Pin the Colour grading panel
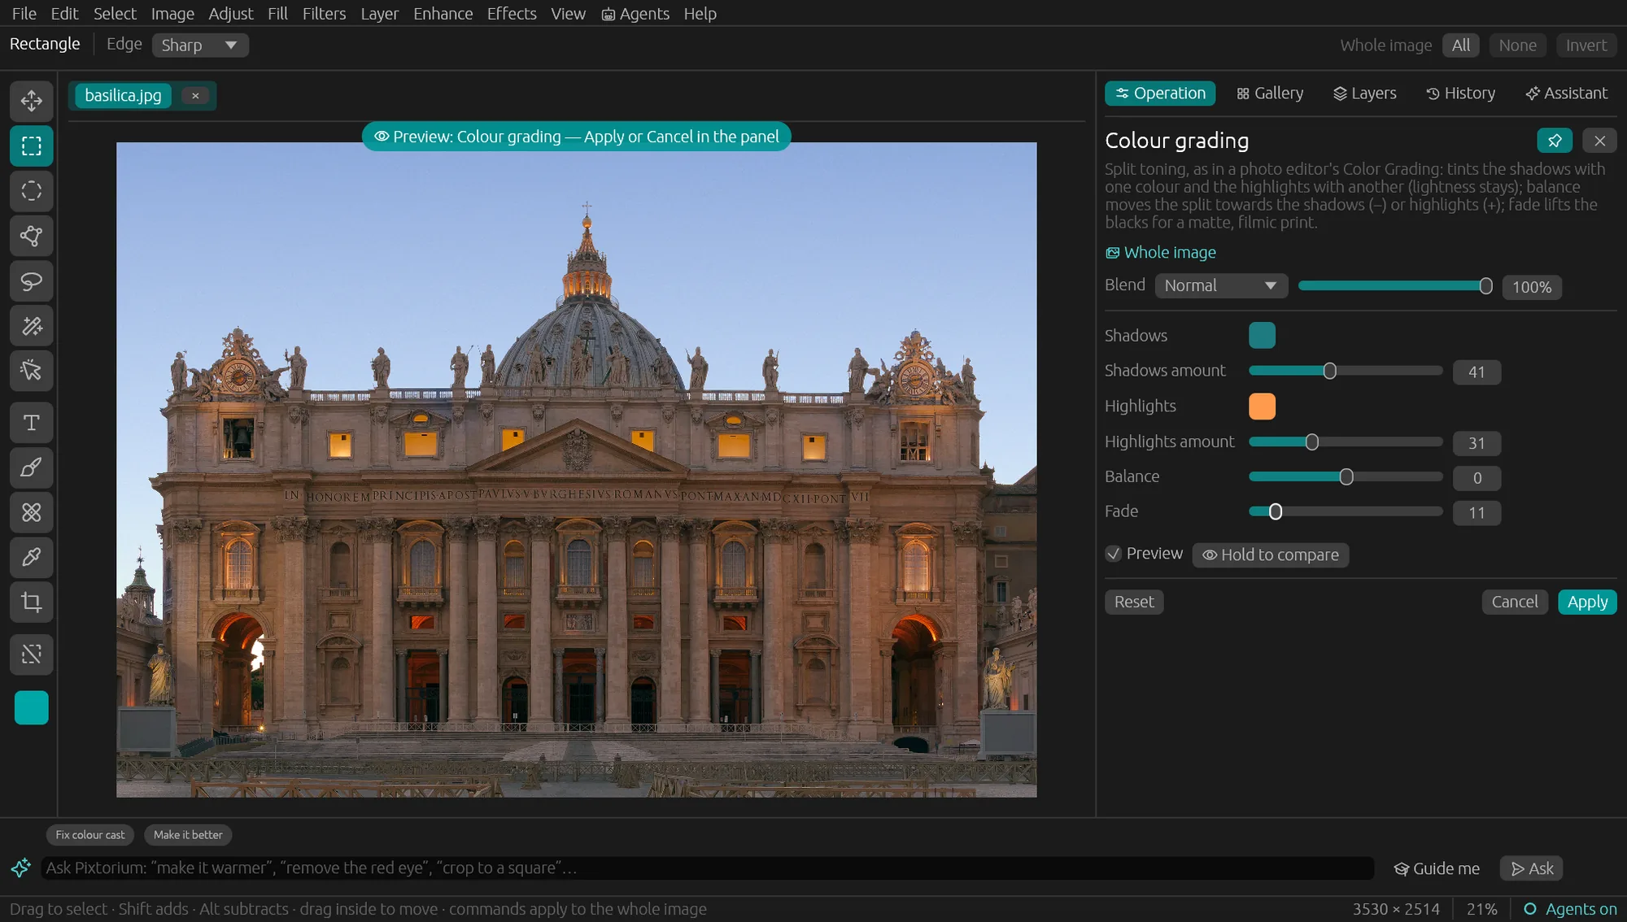 pos(1555,141)
